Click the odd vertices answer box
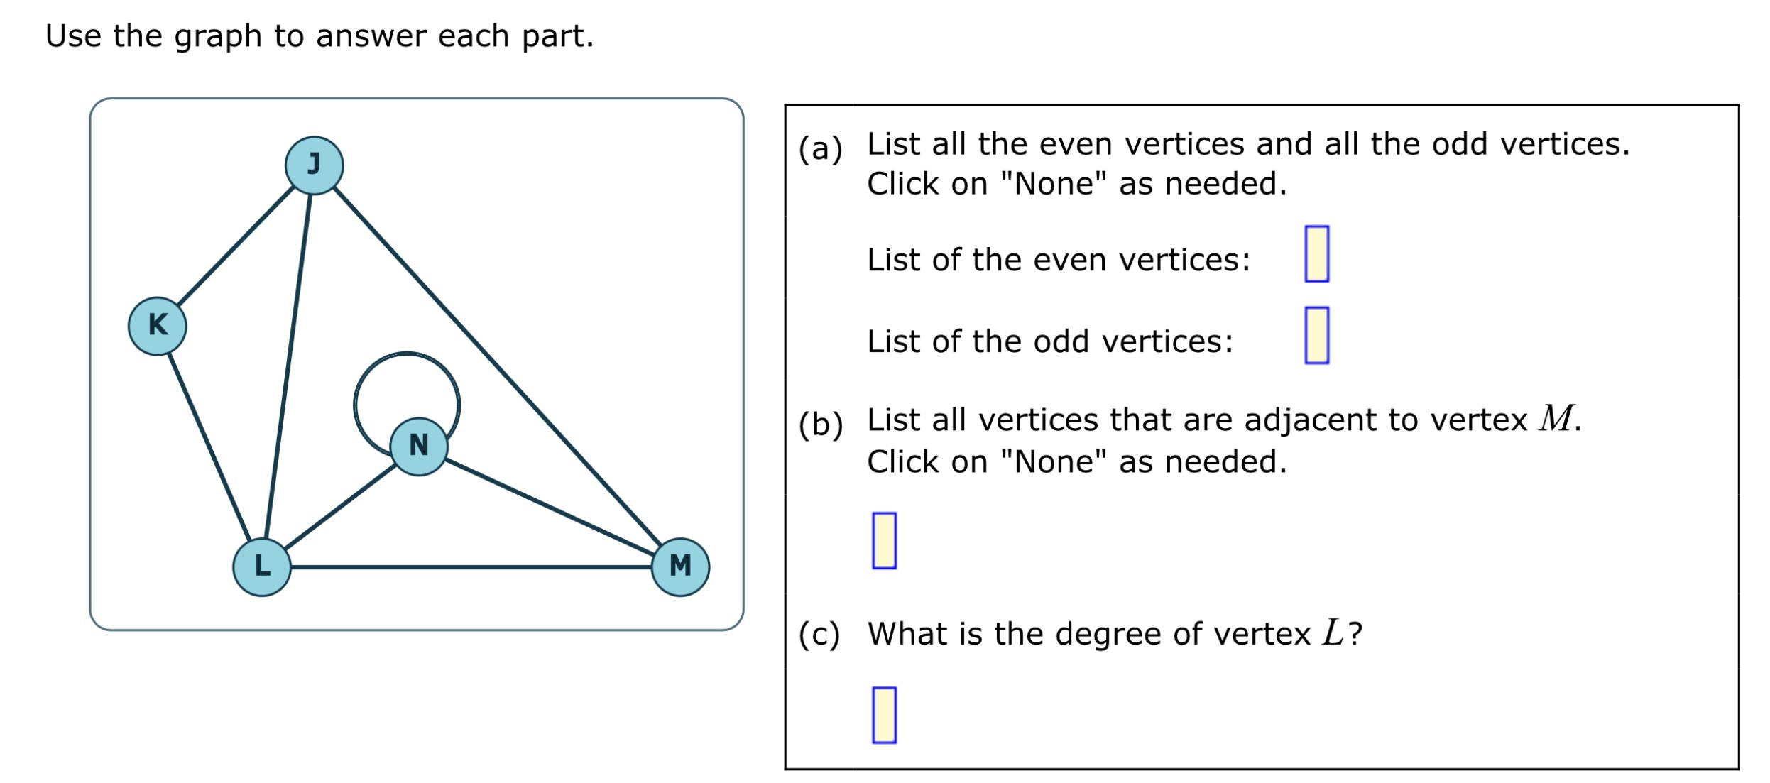Viewport: 1770px width, 783px height. point(1316,335)
